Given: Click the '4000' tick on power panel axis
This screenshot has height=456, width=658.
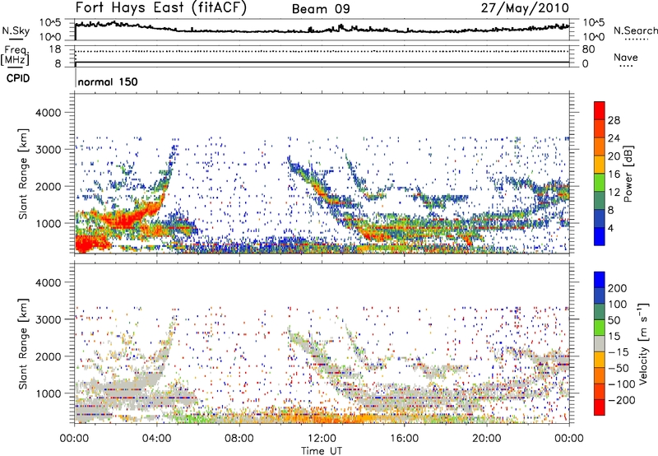Looking at the screenshot, I should coord(48,113).
